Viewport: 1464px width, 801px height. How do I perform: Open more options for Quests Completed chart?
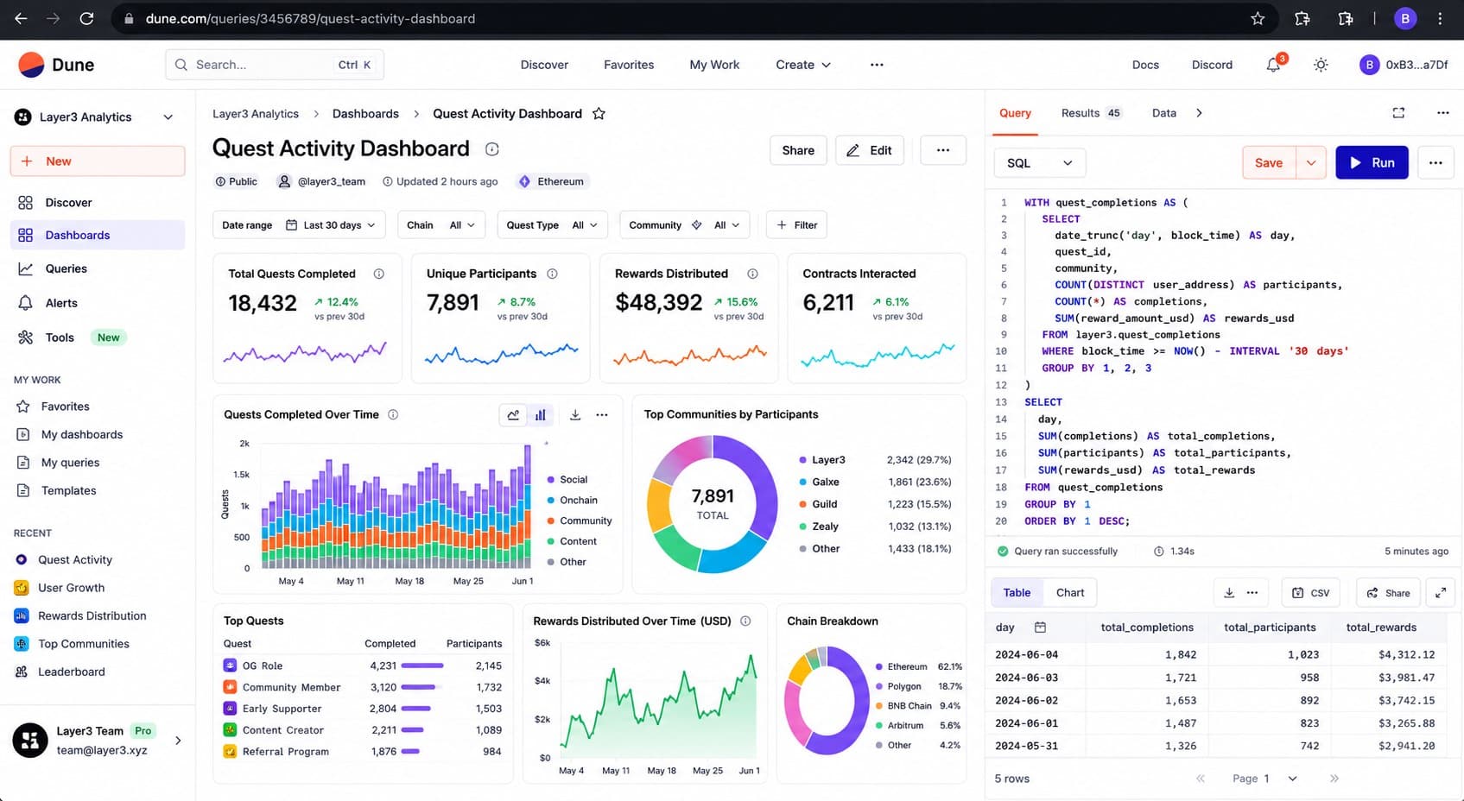coord(602,415)
